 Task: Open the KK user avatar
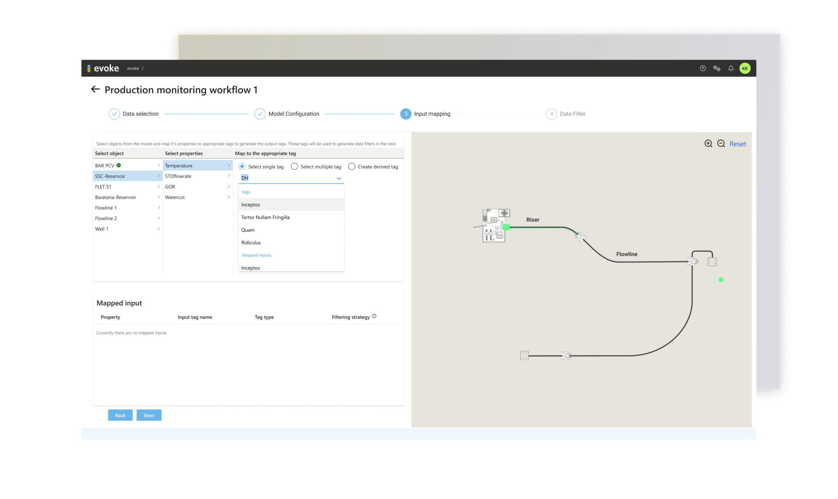(x=745, y=68)
